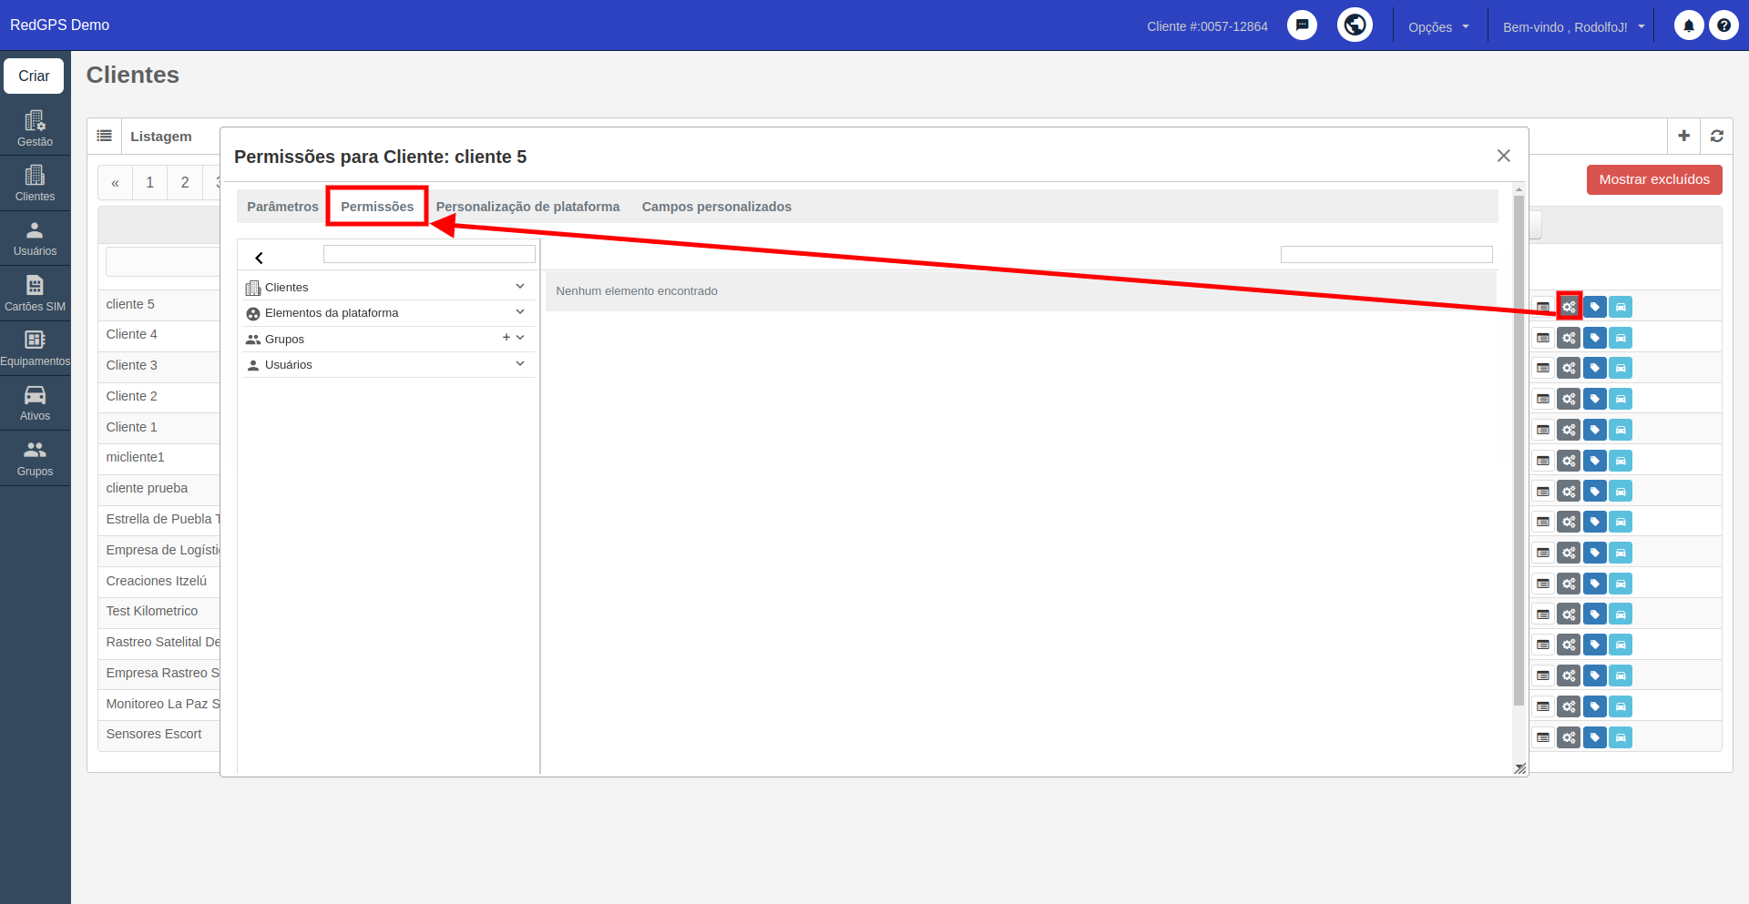Refresh the Clientes listing
This screenshot has height=904, width=1749.
click(1716, 136)
